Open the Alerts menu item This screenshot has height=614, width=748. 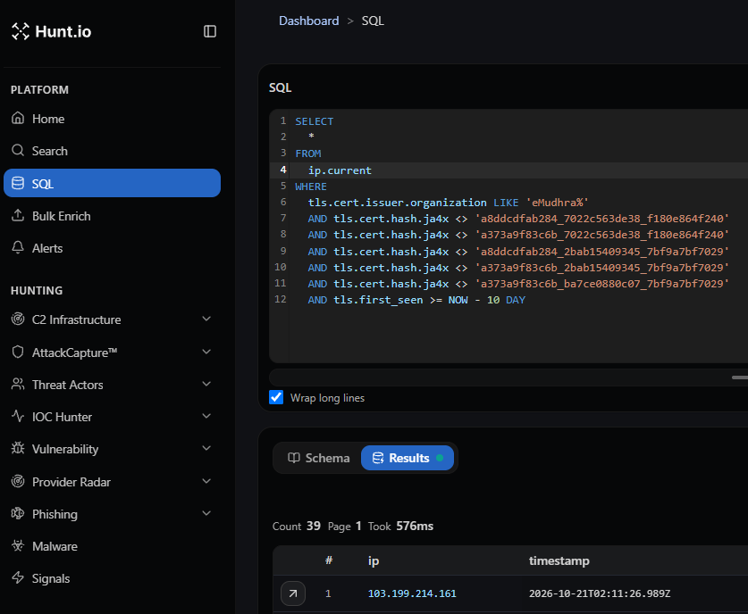point(112,248)
